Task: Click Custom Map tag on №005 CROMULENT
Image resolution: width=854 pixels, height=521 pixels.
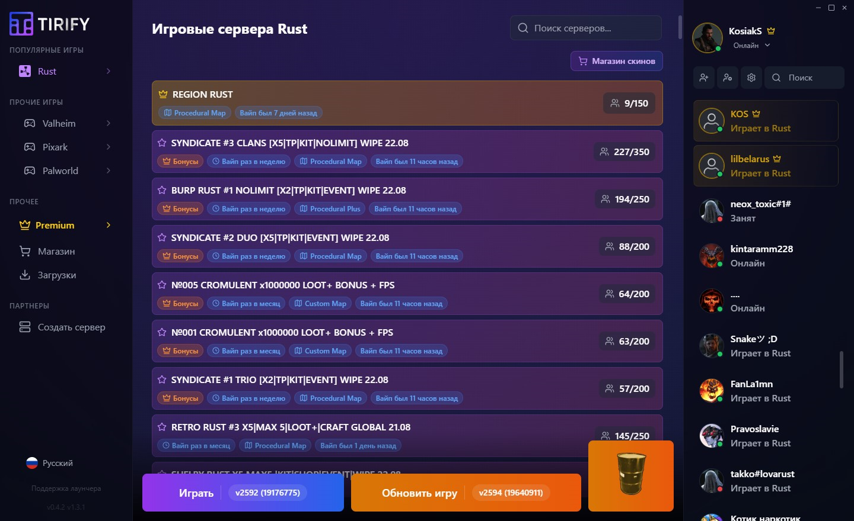Action: (x=320, y=304)
